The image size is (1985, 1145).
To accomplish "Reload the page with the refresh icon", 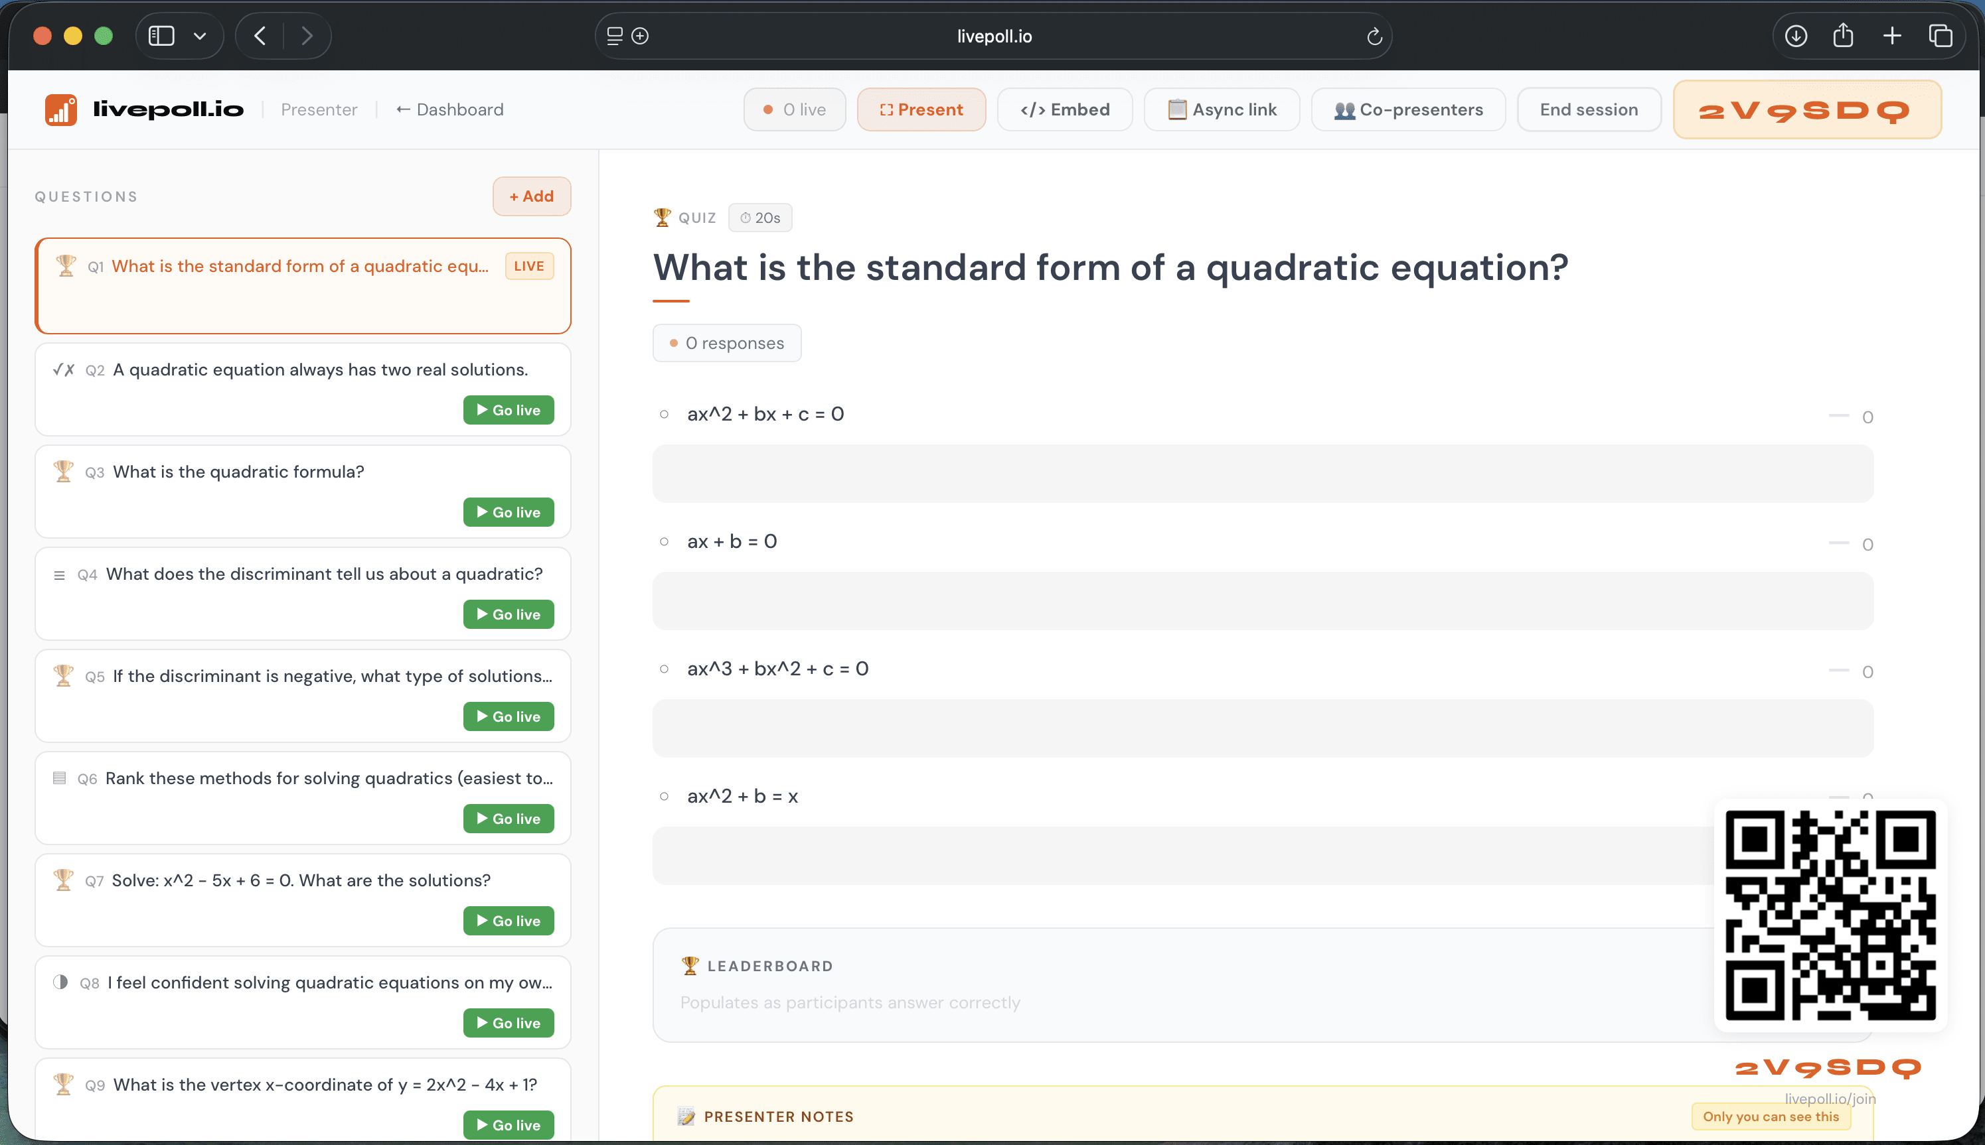I will pyautogui.click(x=1374, y=36).
